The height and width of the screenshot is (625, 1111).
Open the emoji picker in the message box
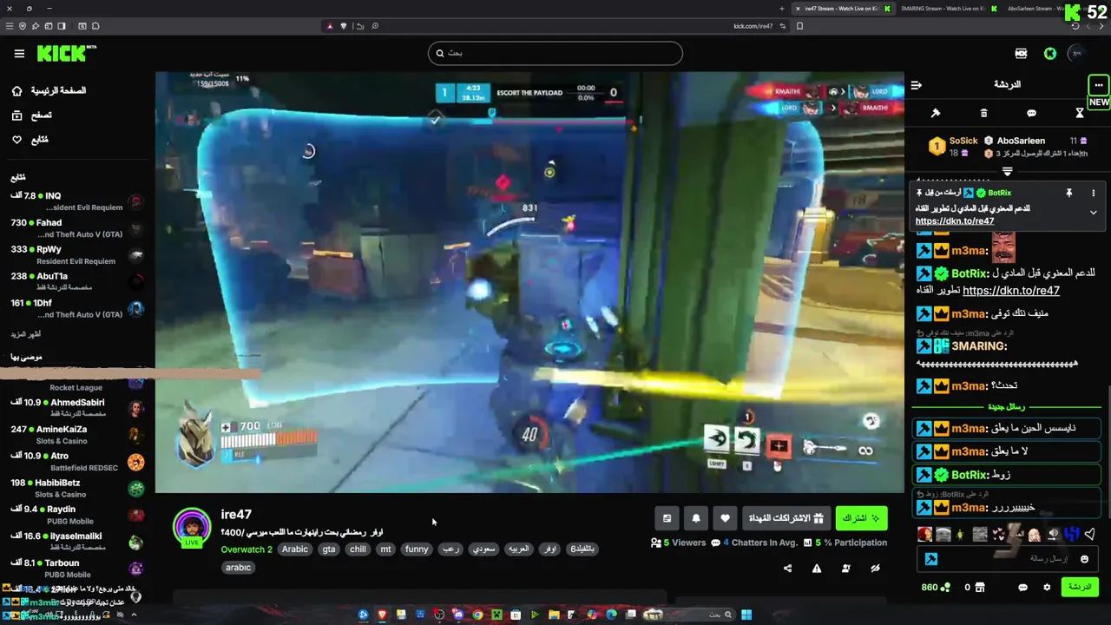[x=1085, y=559]
